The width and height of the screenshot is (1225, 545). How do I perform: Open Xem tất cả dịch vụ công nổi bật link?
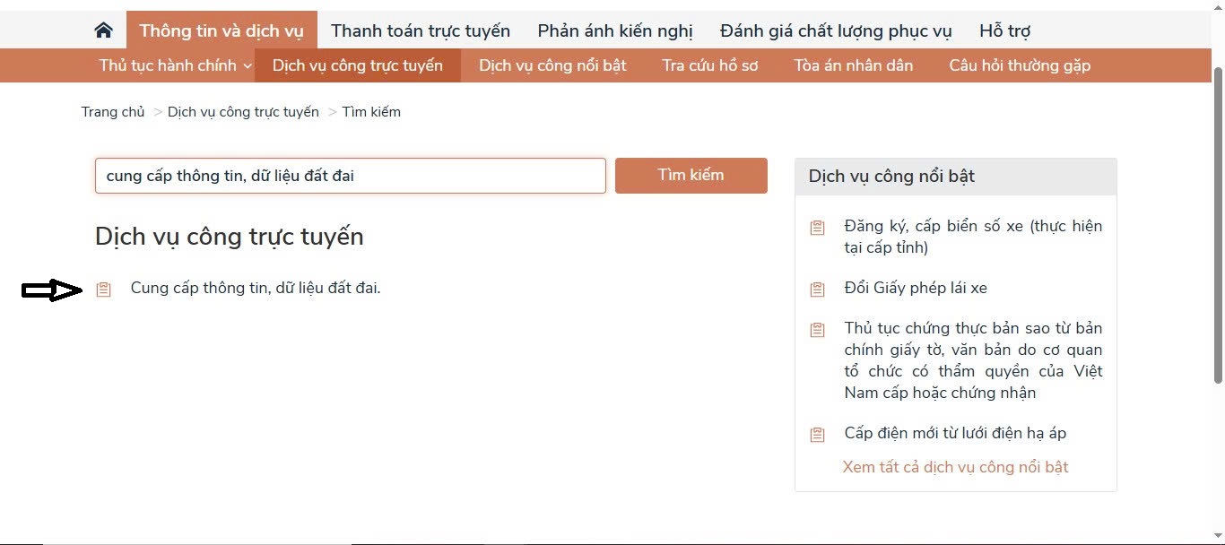click(x=955, y=467)
